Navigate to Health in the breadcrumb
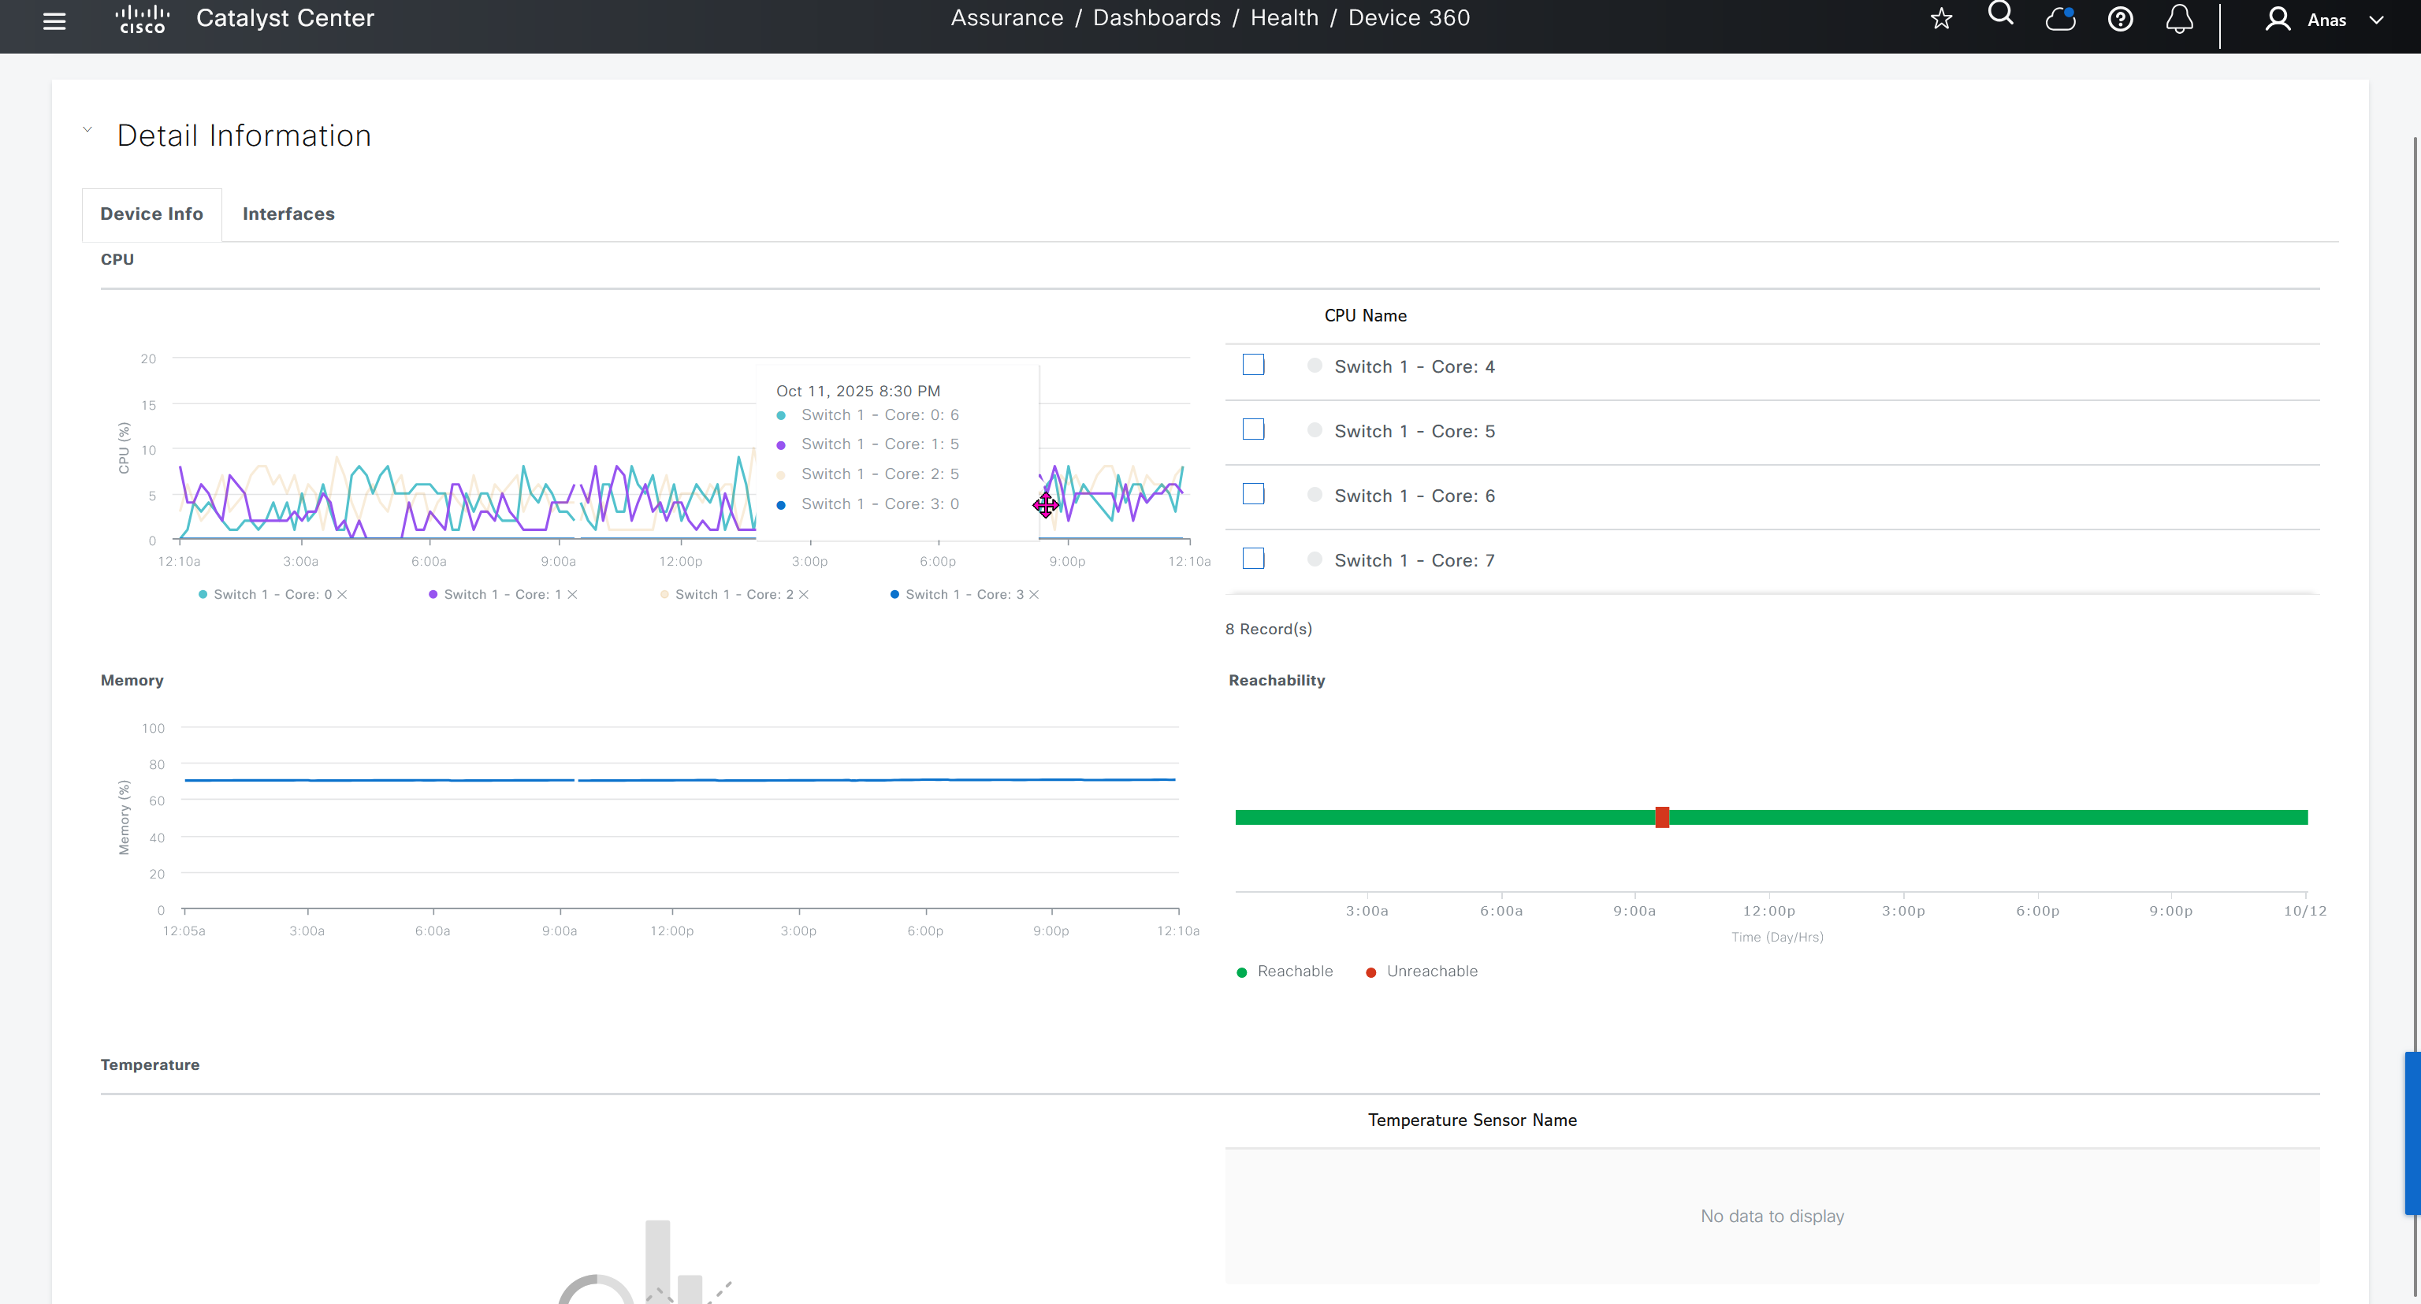The height and width of the screenshot is (1304, 2421). click(x=1284, y=18)
